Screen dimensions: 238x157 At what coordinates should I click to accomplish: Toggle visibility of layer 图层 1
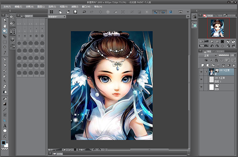(x=201, y=79)
